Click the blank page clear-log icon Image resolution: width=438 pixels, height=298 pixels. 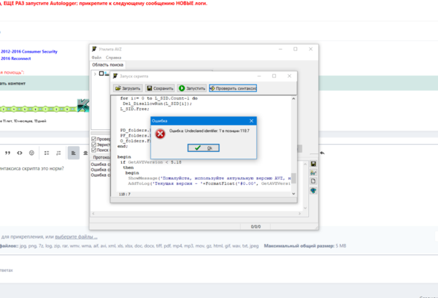[313, 181]
